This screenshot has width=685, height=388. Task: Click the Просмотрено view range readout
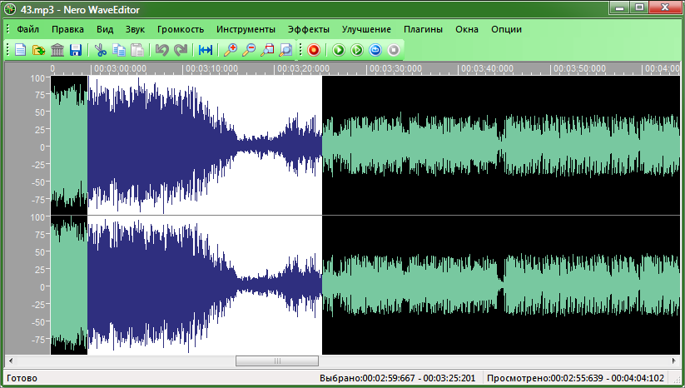point(575,378)
